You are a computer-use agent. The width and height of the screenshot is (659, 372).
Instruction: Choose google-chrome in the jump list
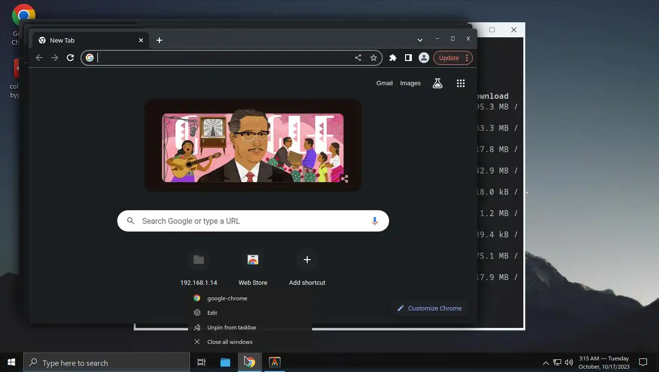250,298
